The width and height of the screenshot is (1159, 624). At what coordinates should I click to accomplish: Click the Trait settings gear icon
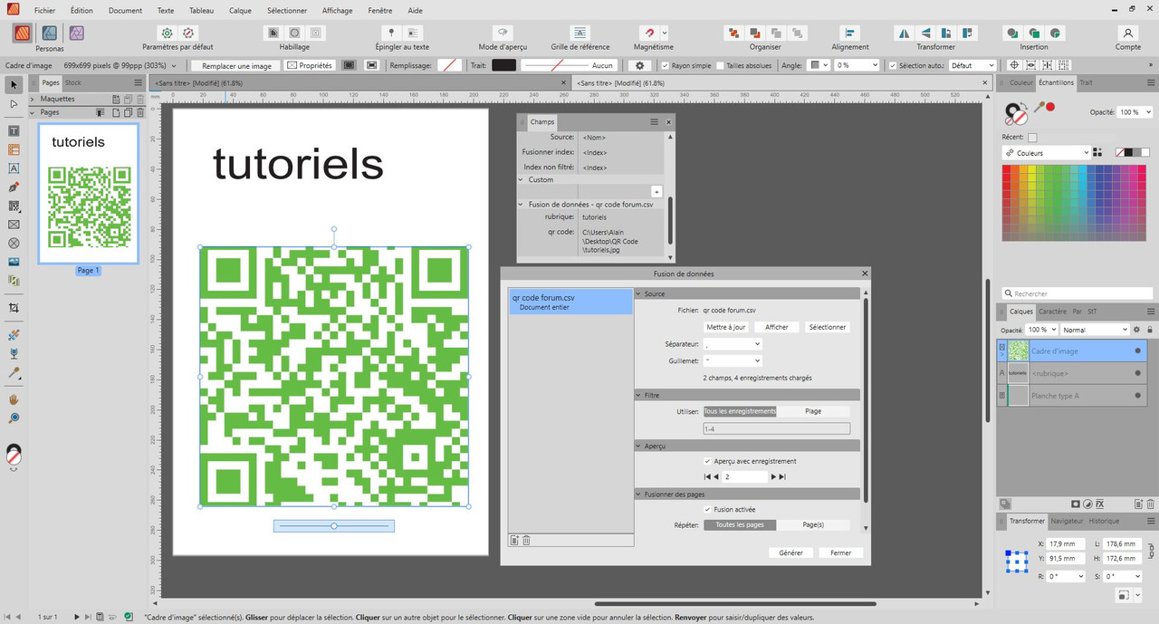click(640, 65)
